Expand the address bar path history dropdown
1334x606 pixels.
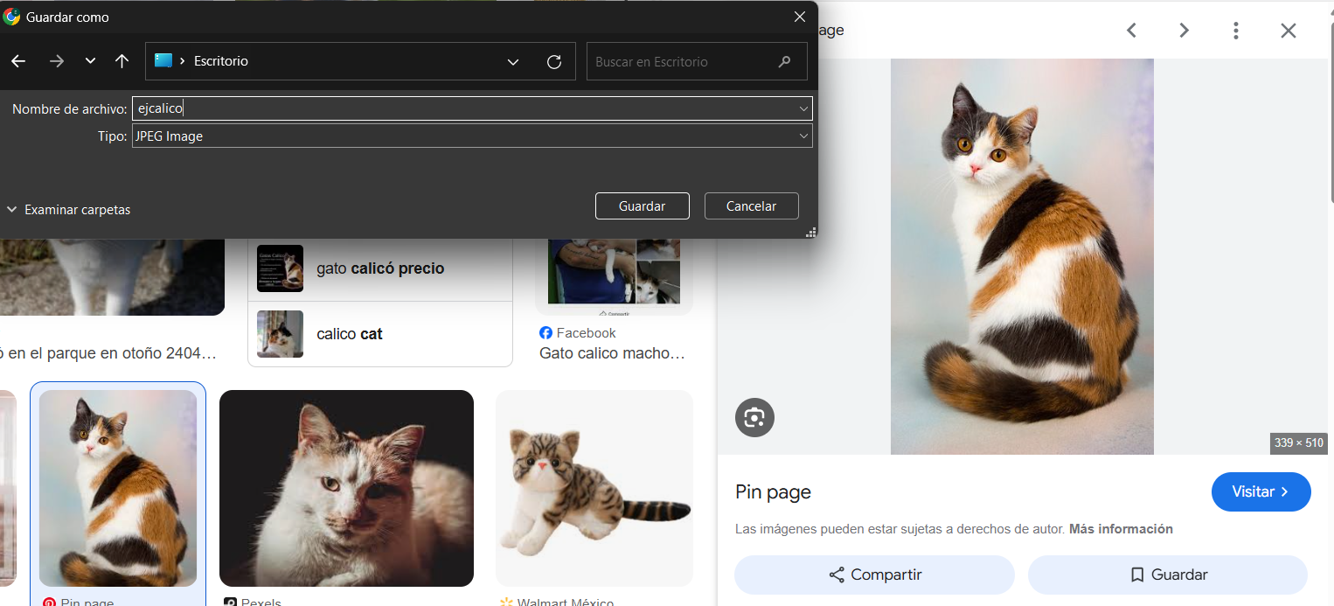point(513,62)
